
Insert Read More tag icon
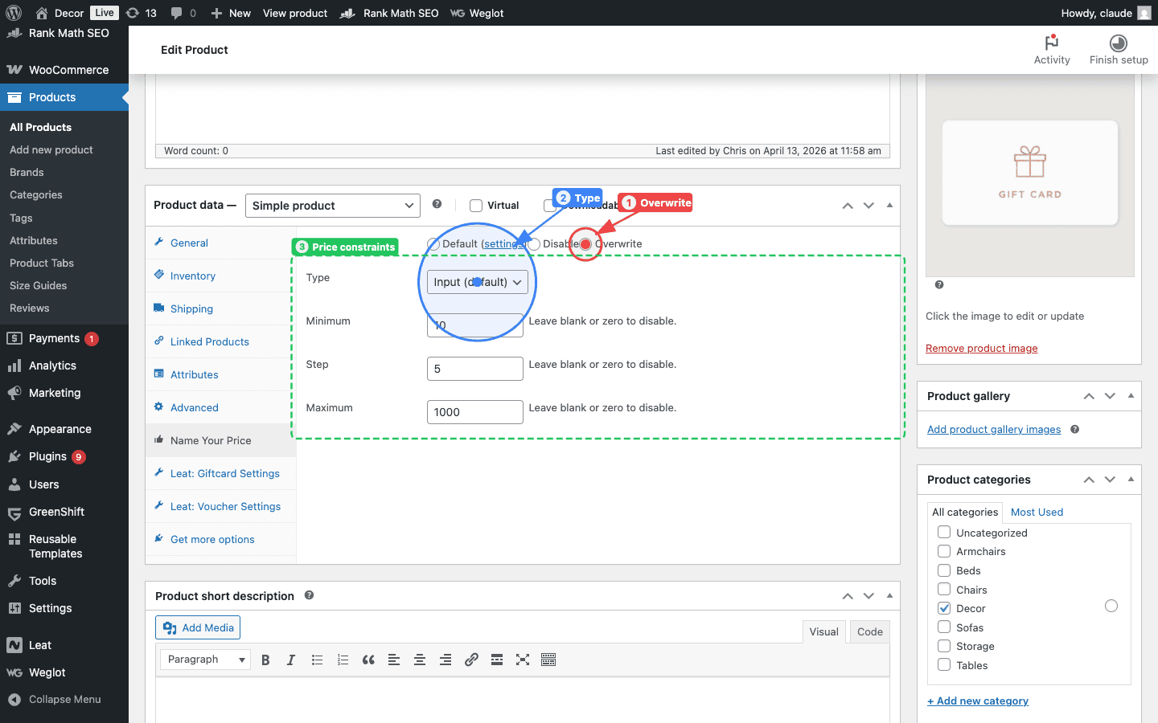pos(497,660)
